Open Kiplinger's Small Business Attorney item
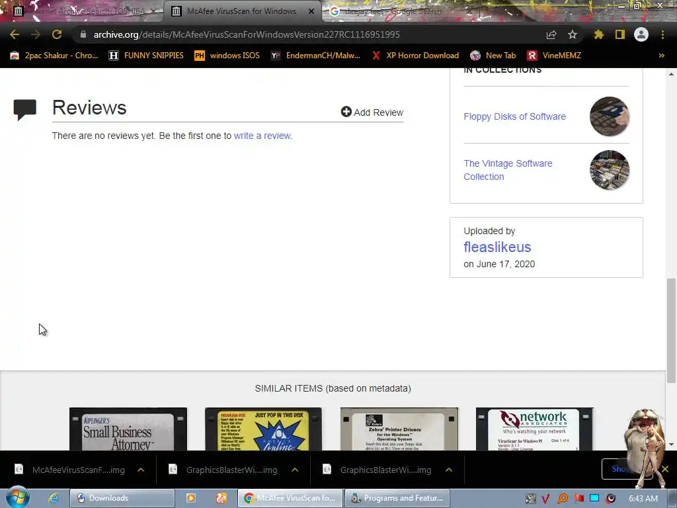 coord(128,429)
